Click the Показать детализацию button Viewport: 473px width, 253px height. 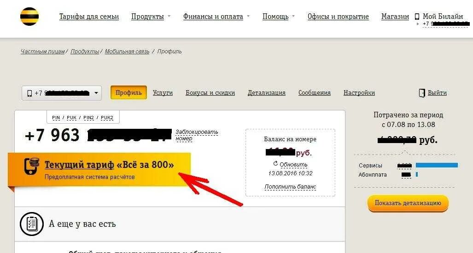coord(408,203)
